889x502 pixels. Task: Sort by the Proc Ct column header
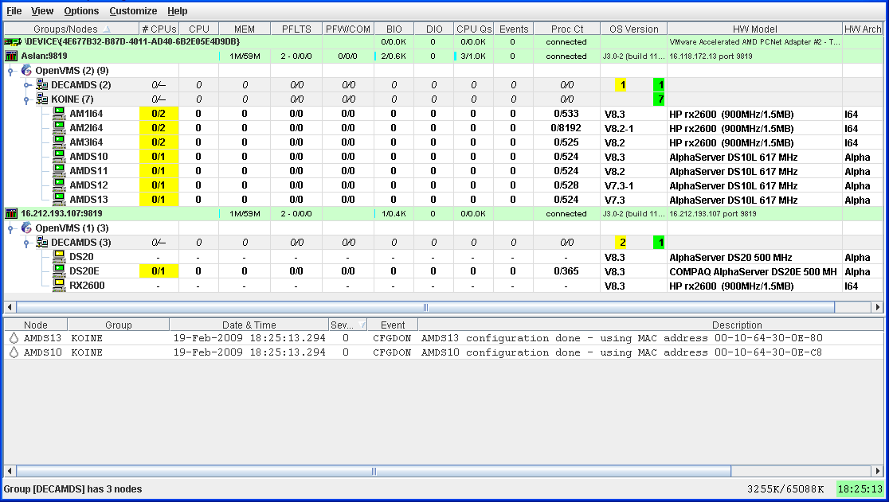tap(567, 29)
